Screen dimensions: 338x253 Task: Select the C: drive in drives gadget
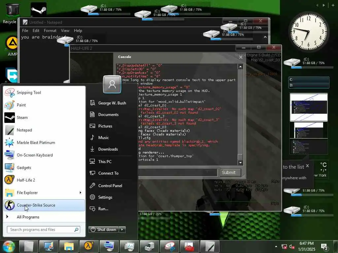309,80
